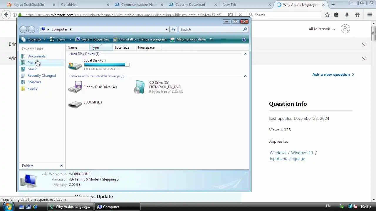Click the Firefox back button
The image size is (376, 211).
[x=6, y=15]
